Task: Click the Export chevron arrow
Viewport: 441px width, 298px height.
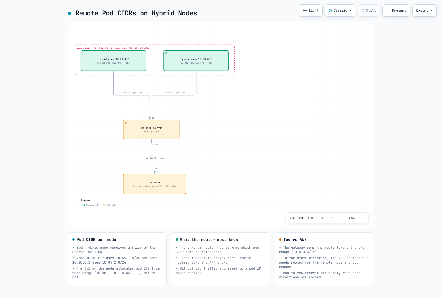Action: [x=431, y=10]
